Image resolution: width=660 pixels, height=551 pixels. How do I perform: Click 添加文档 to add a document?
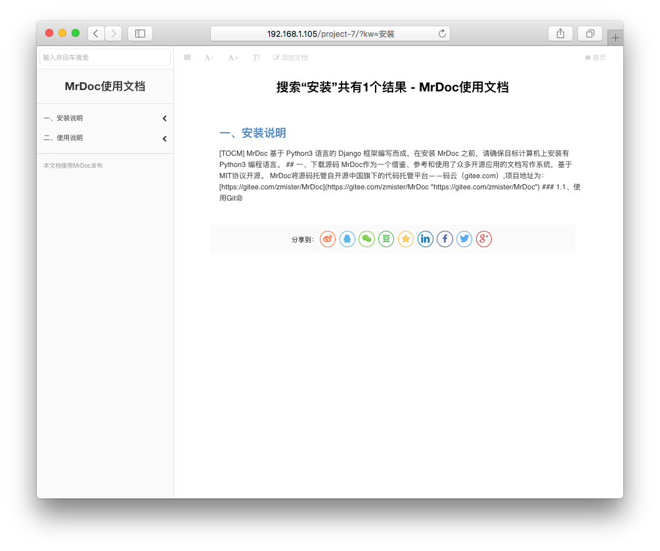tap(290, 58)
